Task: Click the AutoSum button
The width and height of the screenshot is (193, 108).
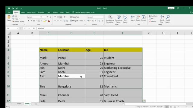Action: (153, 16)
